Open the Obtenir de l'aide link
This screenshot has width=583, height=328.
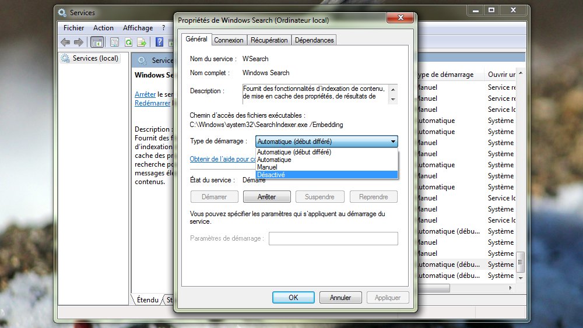point(223,159)
